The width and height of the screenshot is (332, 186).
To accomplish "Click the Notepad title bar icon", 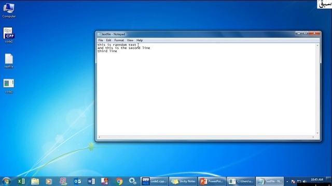I will click(99, 34).
